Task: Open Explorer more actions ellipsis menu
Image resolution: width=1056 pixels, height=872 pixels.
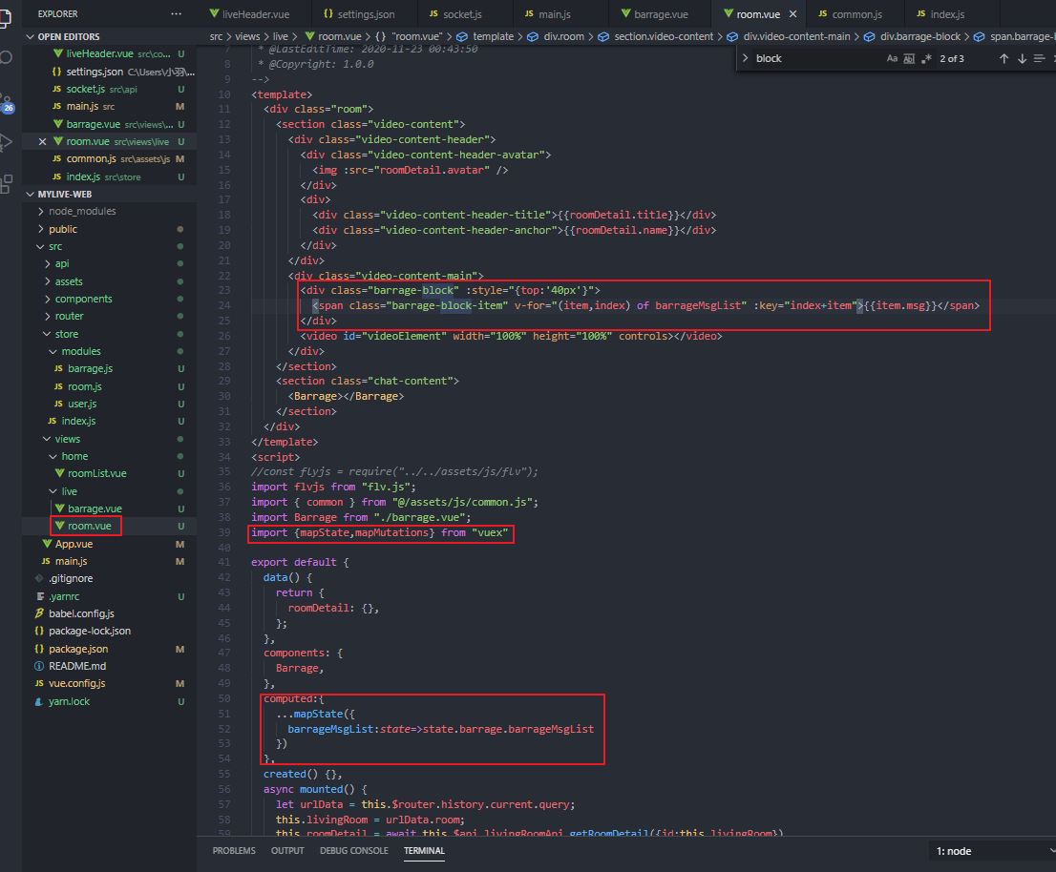Action: (x=177, y=13)
